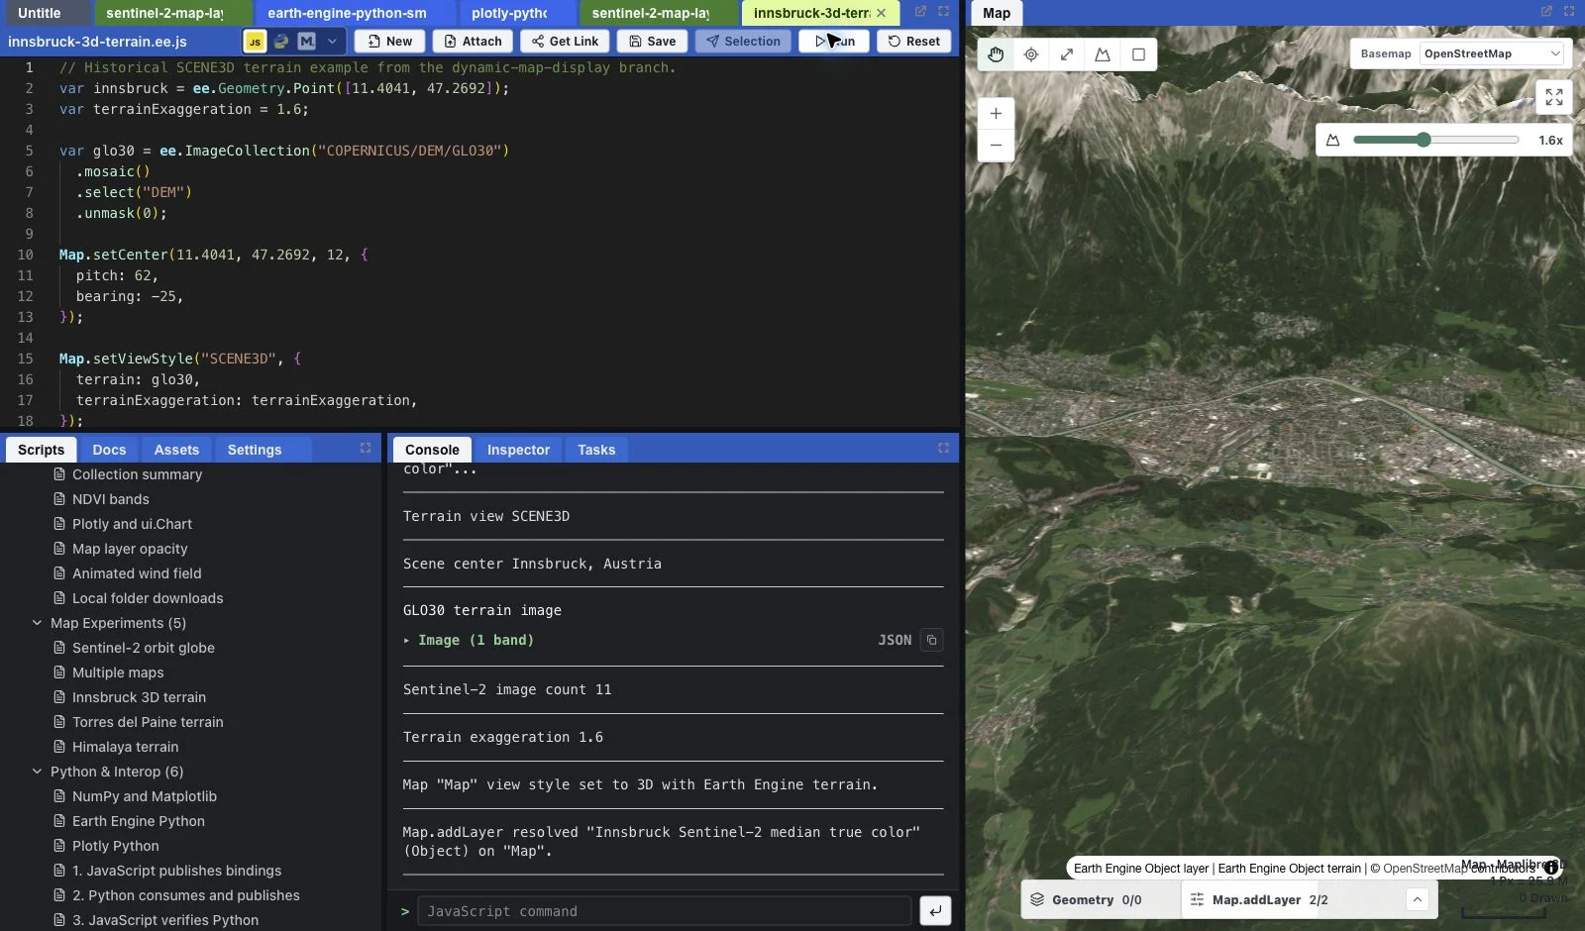Focus the JavaScript command input
This screenshot has width=1585, height=931.
[x=664, y=911]
